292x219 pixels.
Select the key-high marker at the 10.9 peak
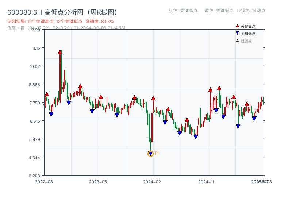click(60, 52)
